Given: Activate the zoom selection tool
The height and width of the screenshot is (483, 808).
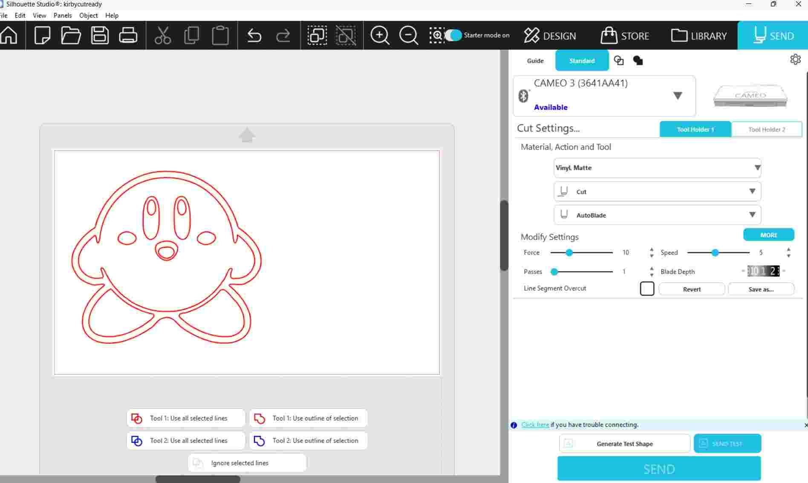Looking at the screenshot, I should pos(436,35).
